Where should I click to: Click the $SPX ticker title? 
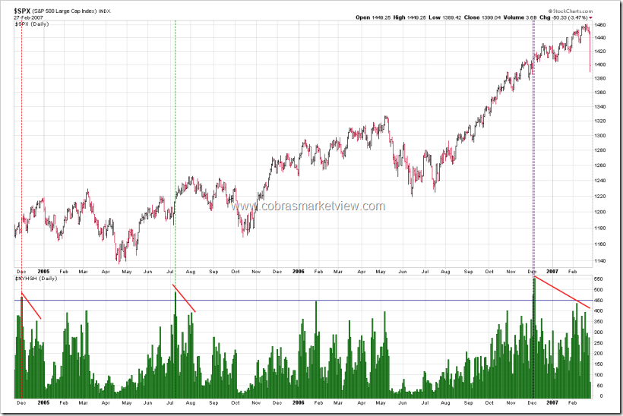pos(22,11)
